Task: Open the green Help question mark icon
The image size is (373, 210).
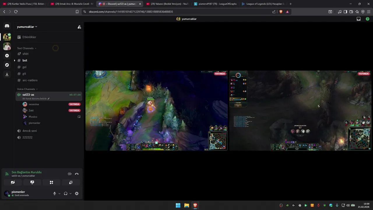Action: coord(367,19)
